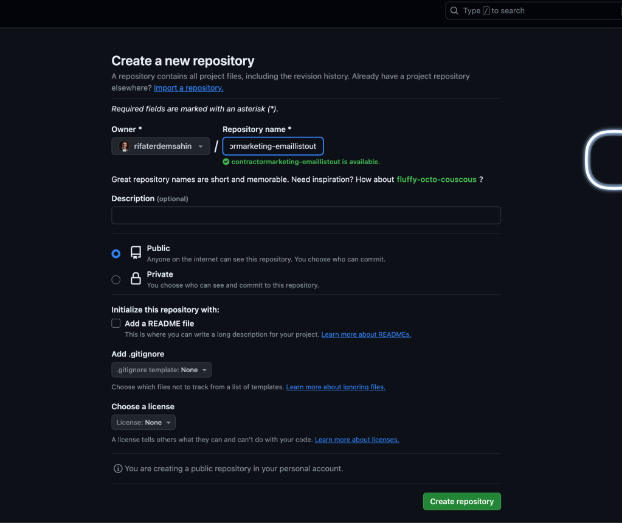622x523 pixels.
Task: Check the Add a README file box
Action: (116, 324)
